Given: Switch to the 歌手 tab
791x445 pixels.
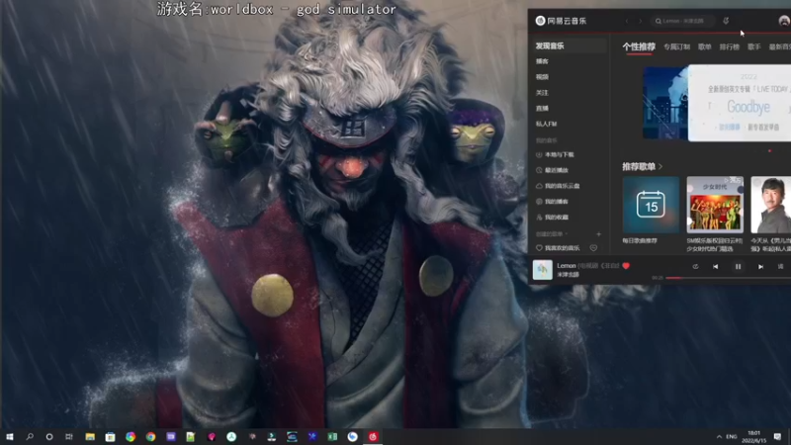Looking at the screenshot, I should coord(754,46).
